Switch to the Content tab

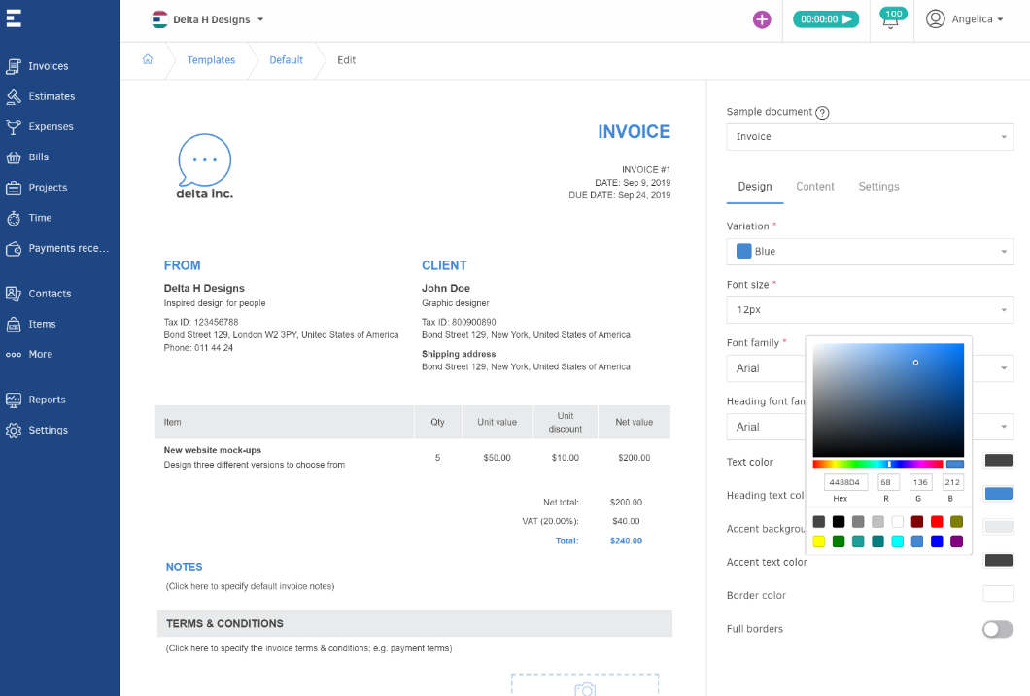(814, 187)
